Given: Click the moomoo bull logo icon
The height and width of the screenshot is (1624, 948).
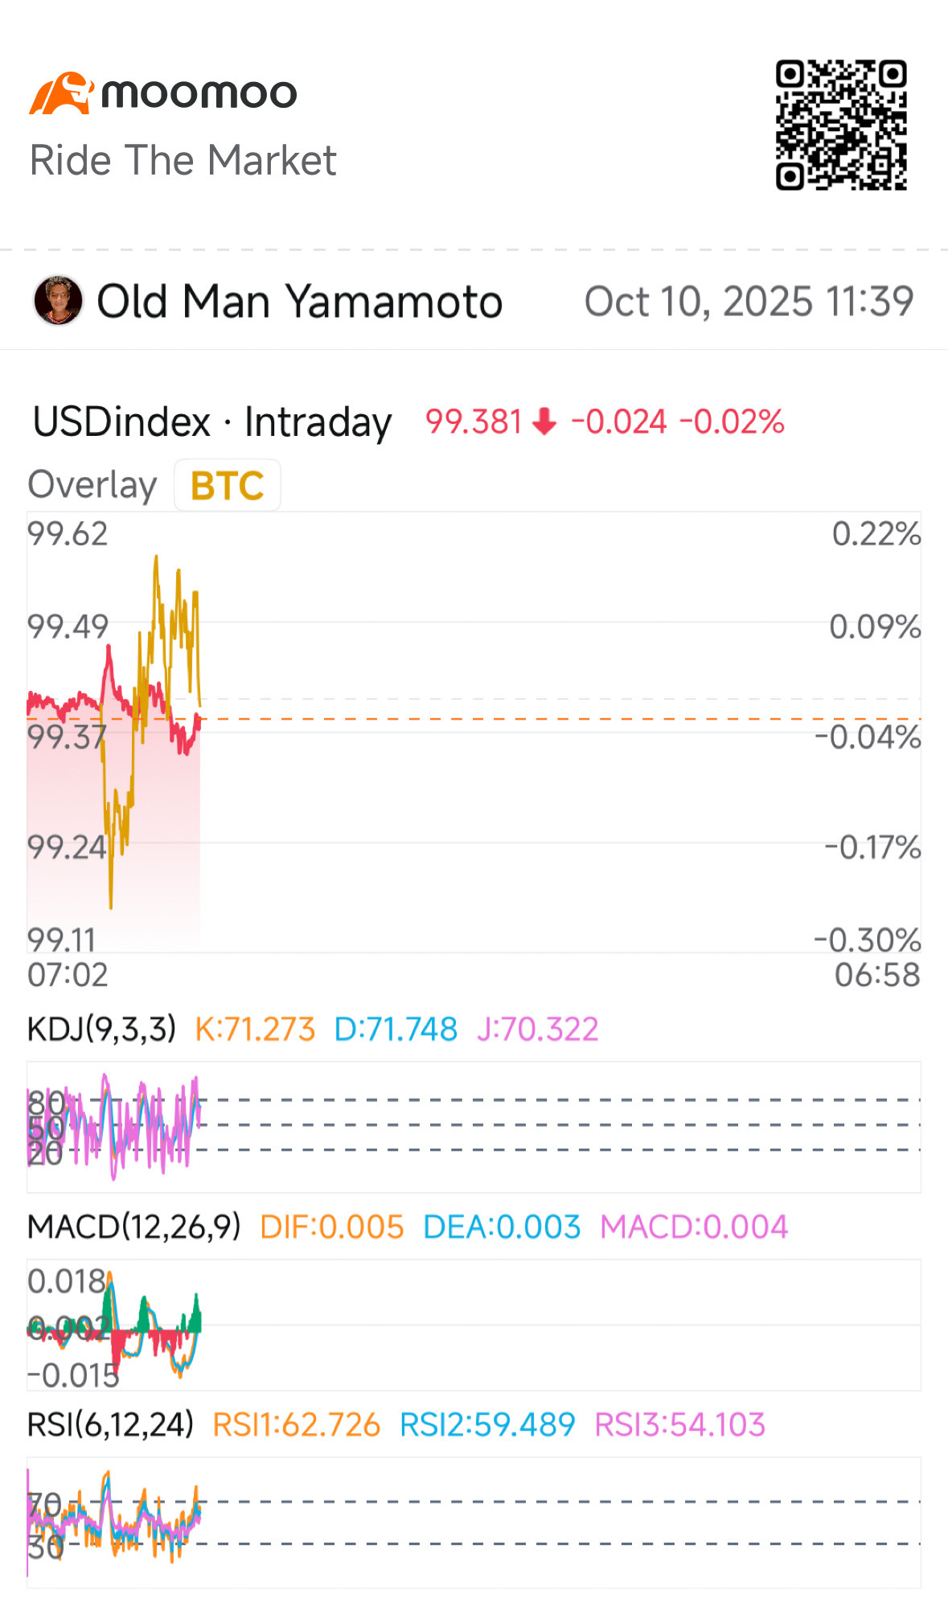Looking at the screenshot, I should (61, 93).
